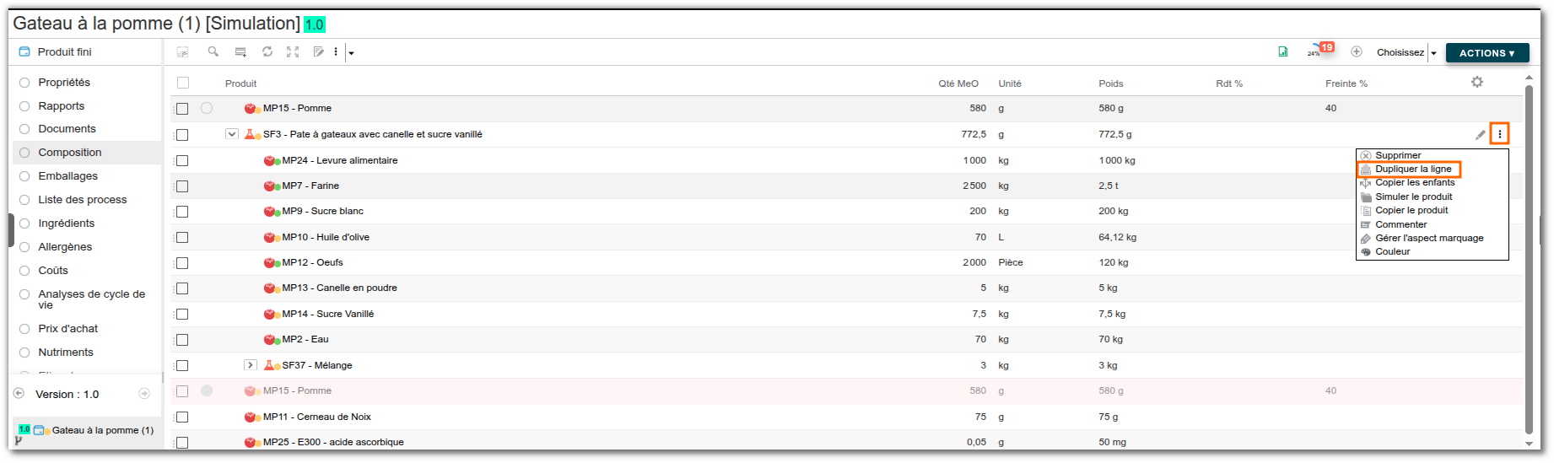Click the ACTIONS button

point(1487,53)
